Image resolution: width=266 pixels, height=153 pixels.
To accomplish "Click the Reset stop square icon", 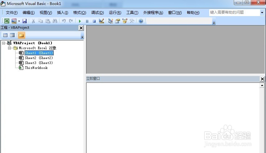I will (x=94, y=21).
